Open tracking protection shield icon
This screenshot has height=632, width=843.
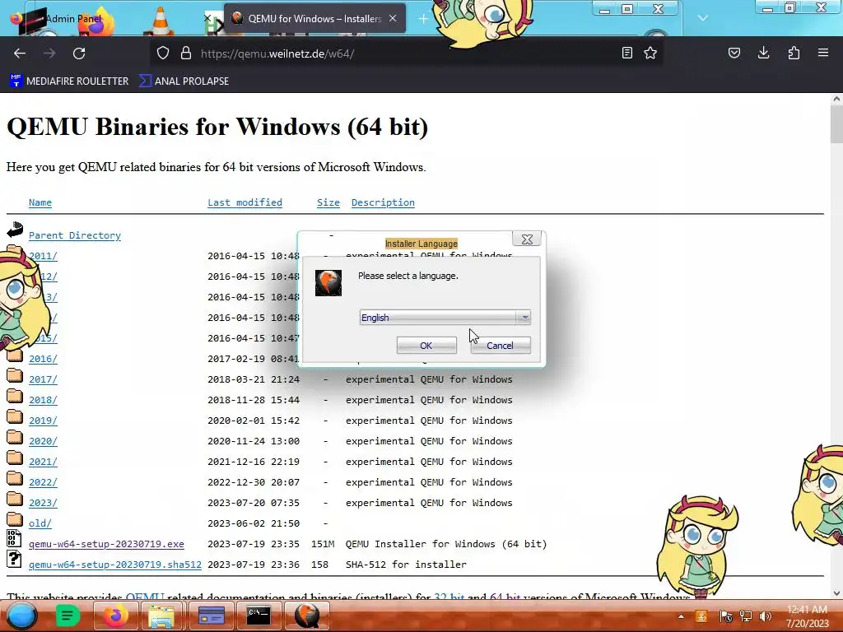click(163, 53)
